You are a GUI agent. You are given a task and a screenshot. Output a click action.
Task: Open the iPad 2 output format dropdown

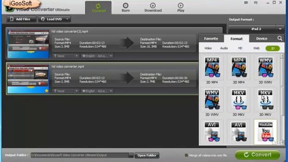point(256,29)
